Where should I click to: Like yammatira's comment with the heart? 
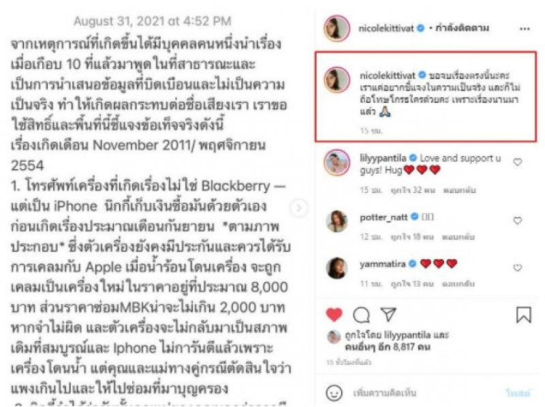(x=518, y=267)
